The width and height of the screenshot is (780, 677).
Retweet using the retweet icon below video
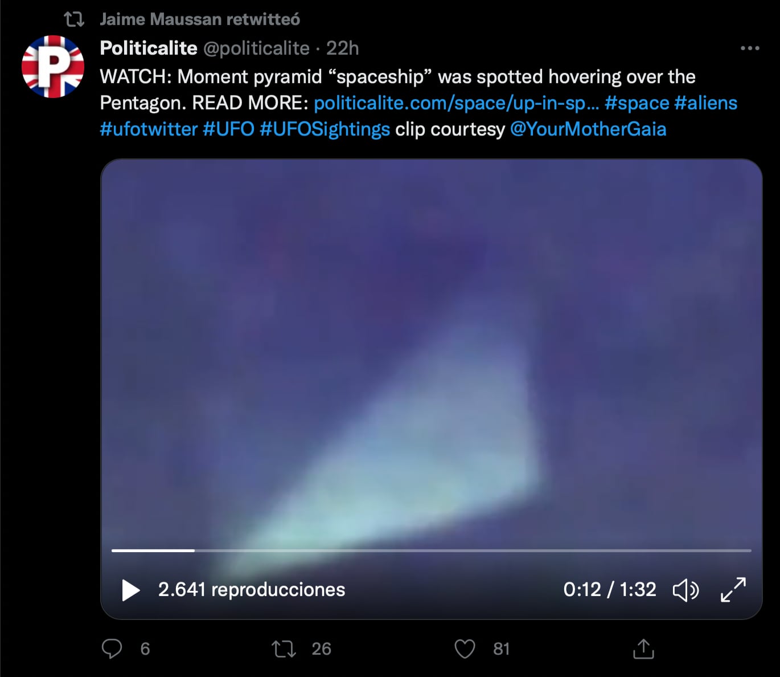284,649
